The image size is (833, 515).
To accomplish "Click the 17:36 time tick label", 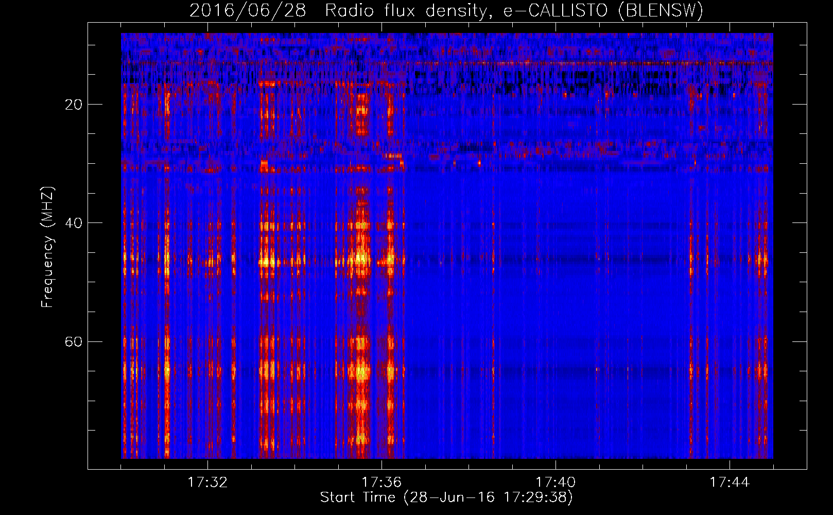I will tap(381, 482).
